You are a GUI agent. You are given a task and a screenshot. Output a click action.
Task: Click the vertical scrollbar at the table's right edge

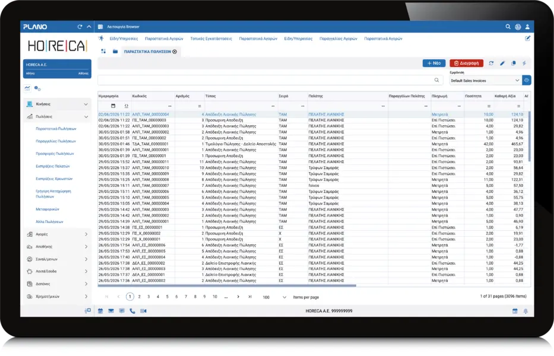(x=529, y=136)
